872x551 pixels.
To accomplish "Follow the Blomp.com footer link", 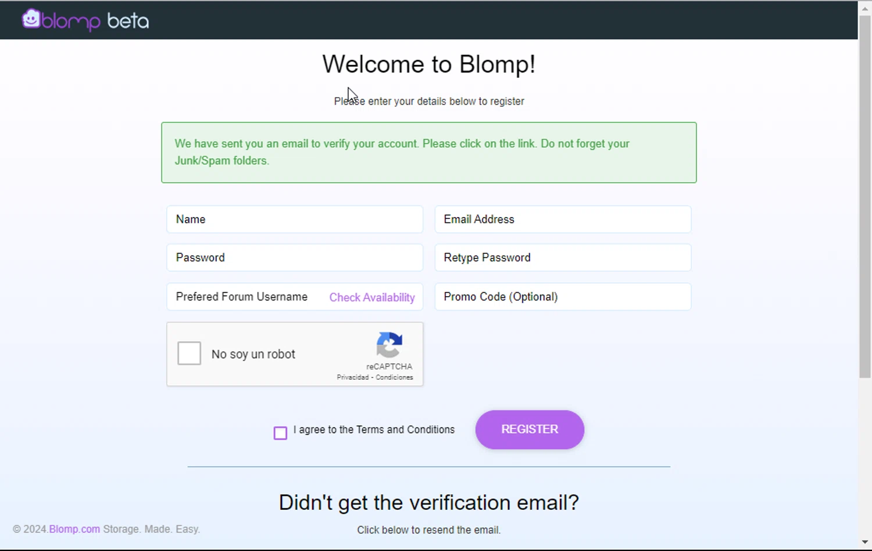I will [74, 529].
